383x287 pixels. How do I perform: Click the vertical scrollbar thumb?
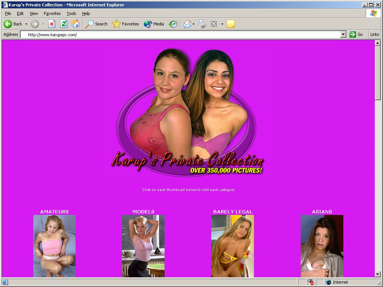click(x=377, y=73)
